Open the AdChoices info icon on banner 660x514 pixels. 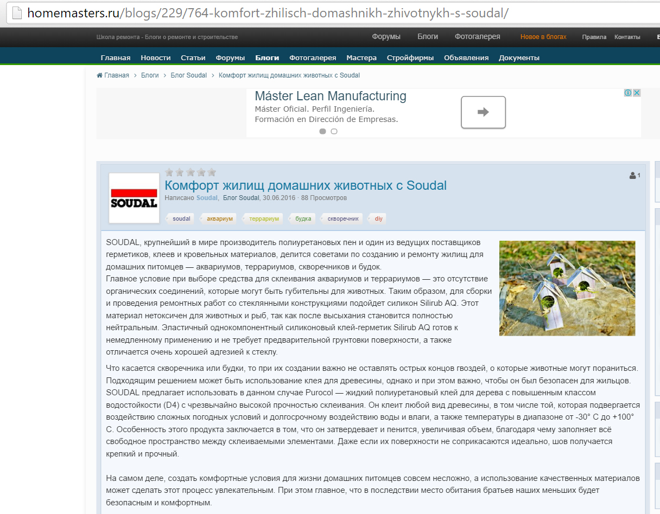pos(628,93)
